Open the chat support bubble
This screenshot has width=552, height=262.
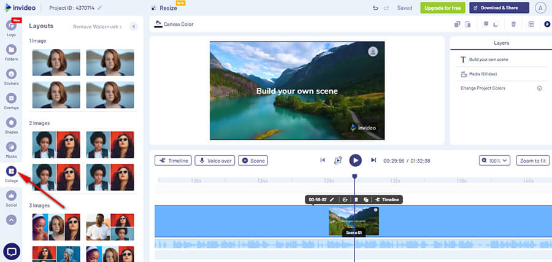(x=11, y=251)
